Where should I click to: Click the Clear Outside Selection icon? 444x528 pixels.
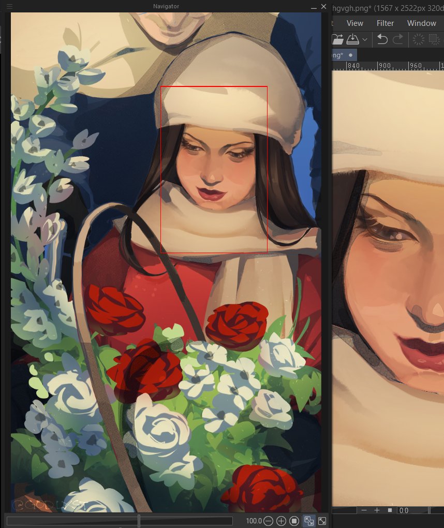pos(434,39)
